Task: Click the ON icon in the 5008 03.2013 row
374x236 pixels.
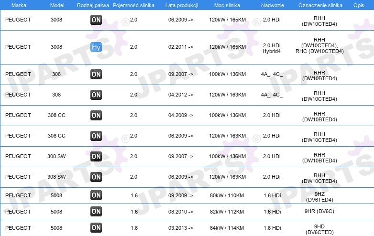Action: (x=96, y=228)
